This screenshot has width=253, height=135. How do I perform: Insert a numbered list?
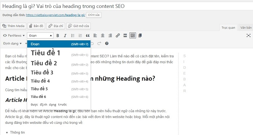[x=80, y=36]
